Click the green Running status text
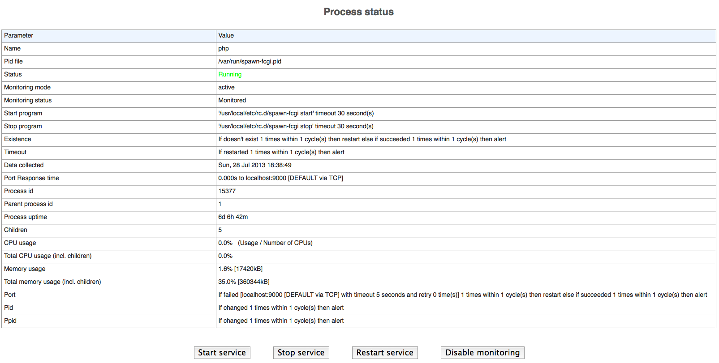The image size is (719, 363). click(230, 75)
